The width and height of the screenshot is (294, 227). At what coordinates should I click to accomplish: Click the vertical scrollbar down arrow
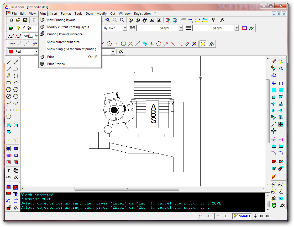click(267, 184)
